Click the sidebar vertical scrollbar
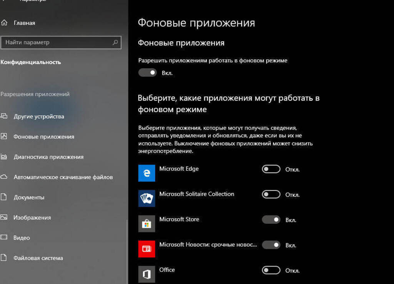This screenshot has width=394, height=284. 127,252
